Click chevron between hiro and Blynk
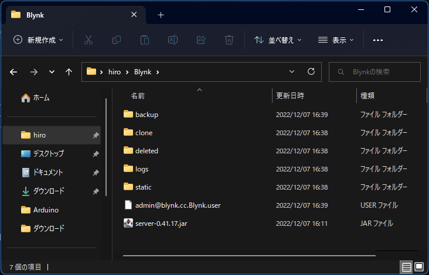 [x=127, y=72]
